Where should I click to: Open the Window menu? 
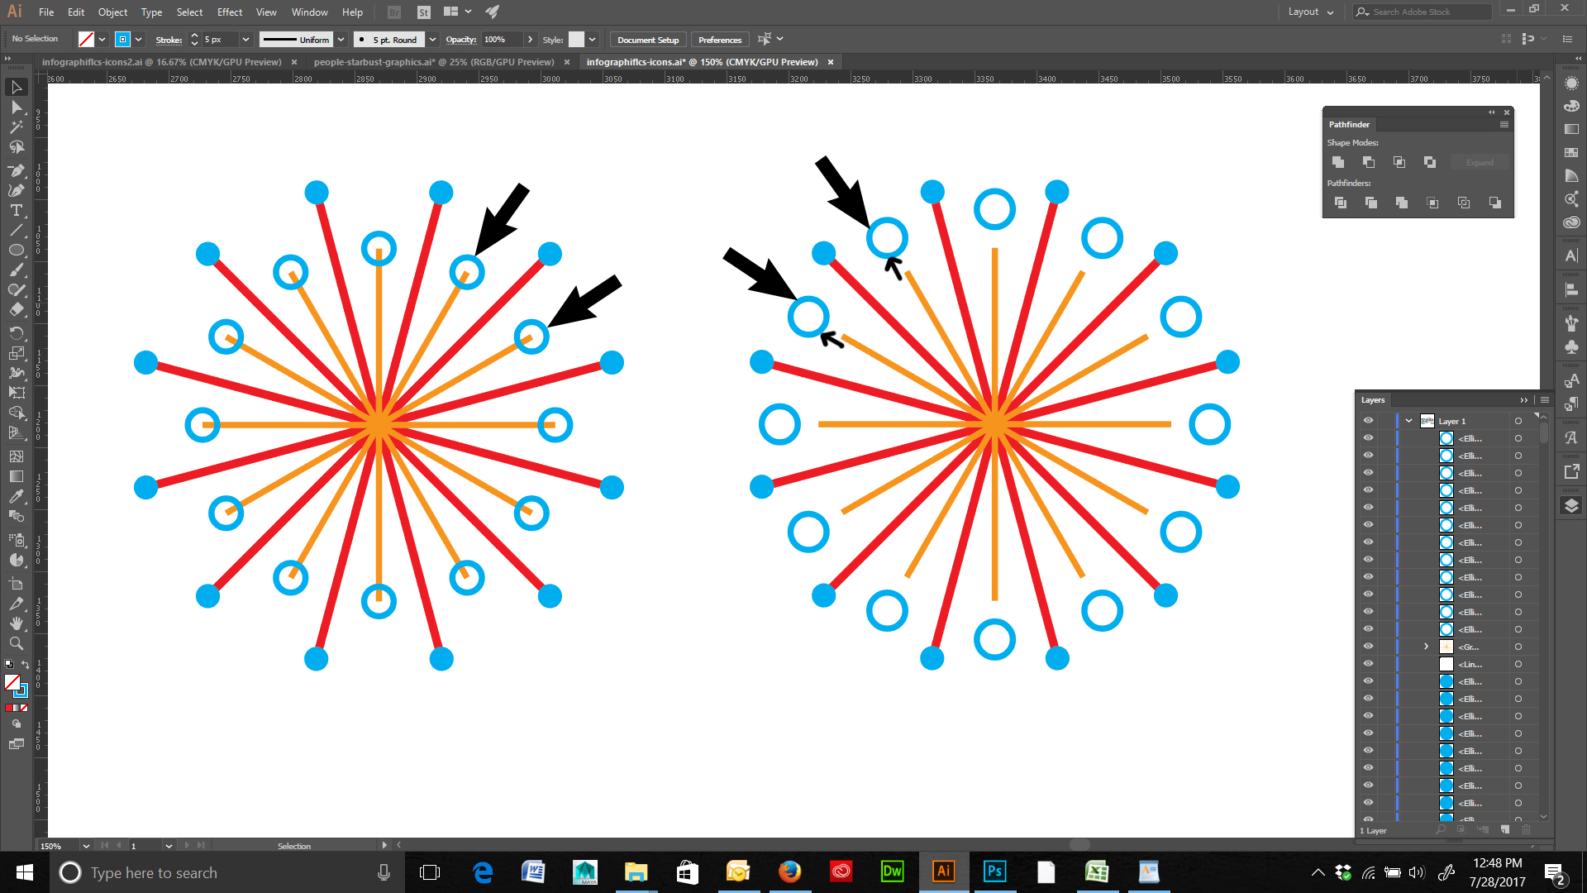(x=309, y=12)
